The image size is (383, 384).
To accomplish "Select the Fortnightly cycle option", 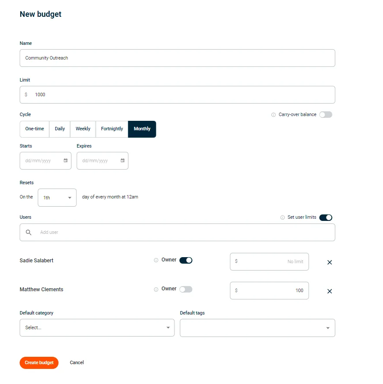I will point(111,129).
